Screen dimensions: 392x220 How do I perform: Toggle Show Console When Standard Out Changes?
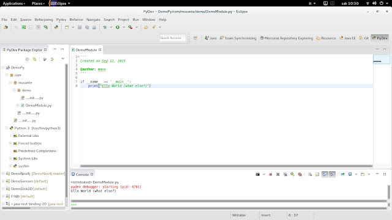[325, 174]
